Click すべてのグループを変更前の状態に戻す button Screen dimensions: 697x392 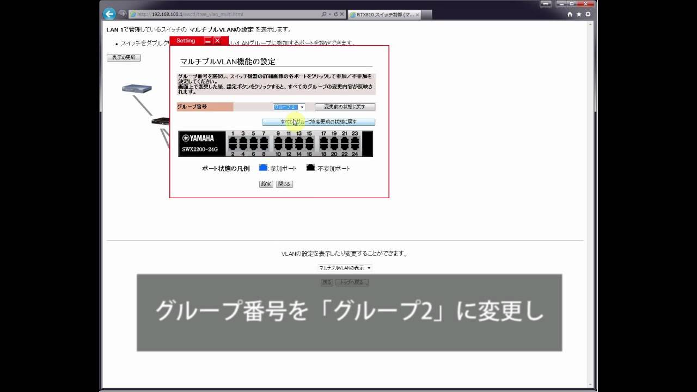pyautogui.click(x=319, y=122)
